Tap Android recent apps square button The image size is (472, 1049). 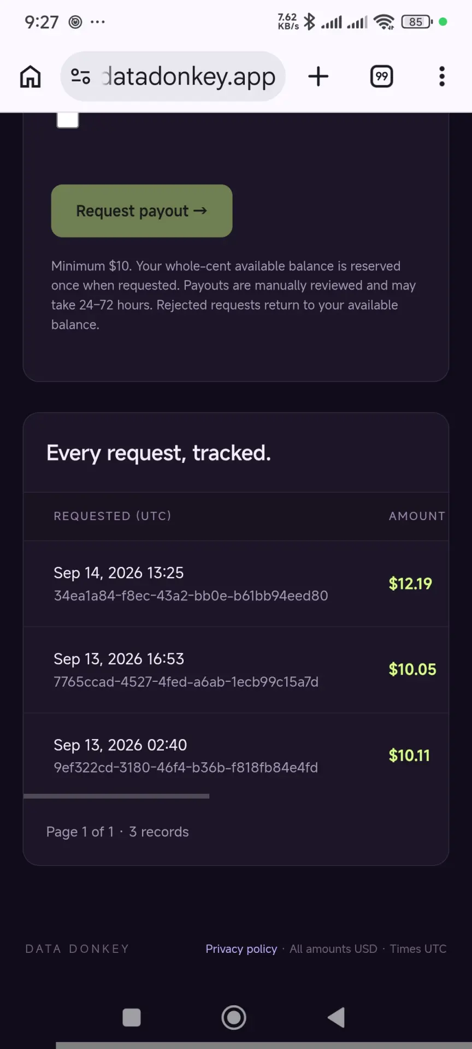[132, 1017]
